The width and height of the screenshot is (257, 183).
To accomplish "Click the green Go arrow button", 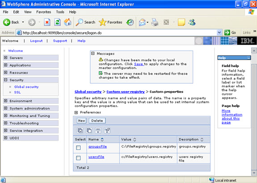I will (227, 33).
